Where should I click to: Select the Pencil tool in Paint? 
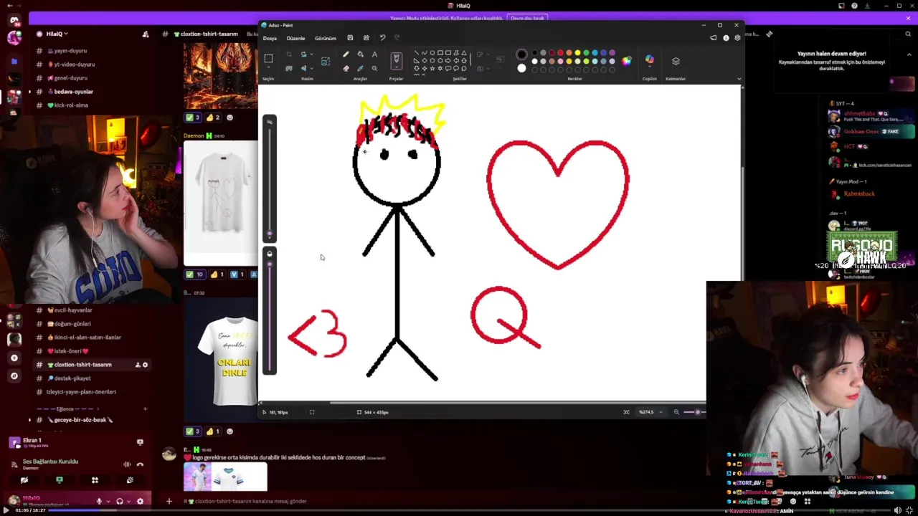[x=346, y=54]
